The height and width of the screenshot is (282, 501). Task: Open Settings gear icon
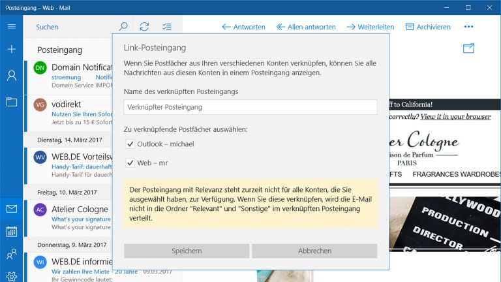(12, 277)
